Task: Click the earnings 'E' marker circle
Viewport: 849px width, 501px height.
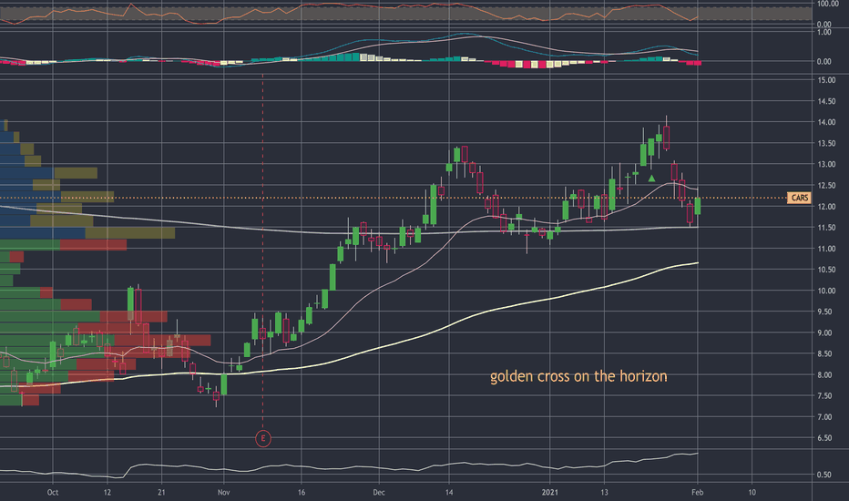Action: point(263,438)
